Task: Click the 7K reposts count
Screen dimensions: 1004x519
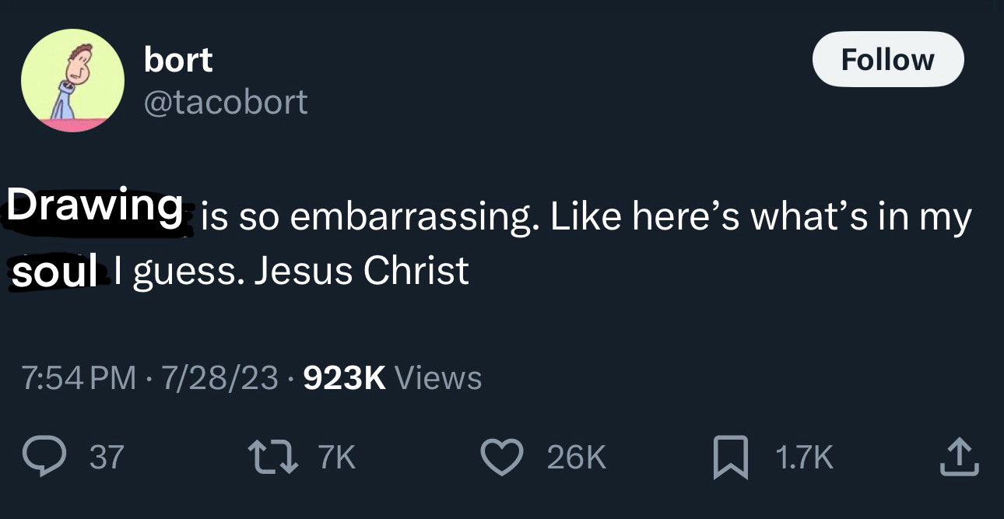Action: point(337,458)
